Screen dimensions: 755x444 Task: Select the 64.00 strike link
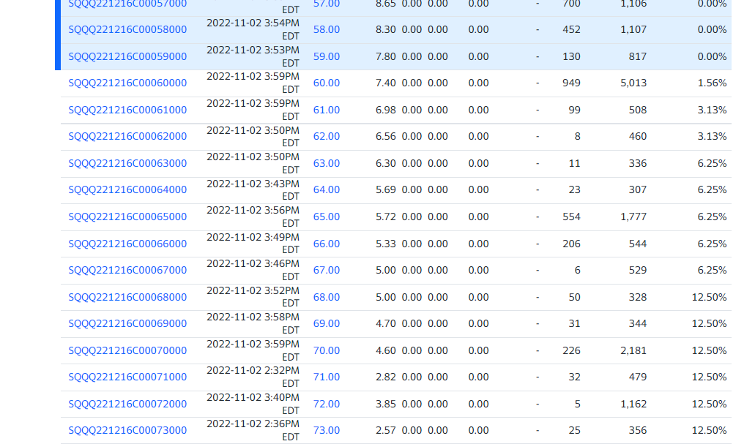pyautogui.click(x=327, y=190)
